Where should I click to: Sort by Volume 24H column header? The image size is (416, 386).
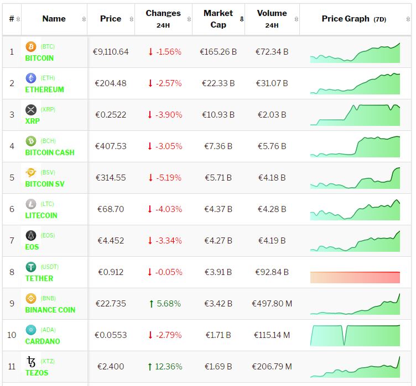[272, 19]
